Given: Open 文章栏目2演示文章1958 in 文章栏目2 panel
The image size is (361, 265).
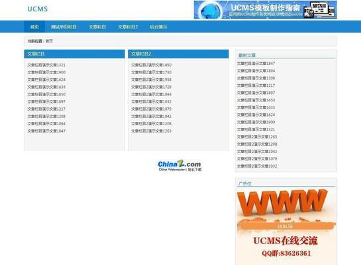Looking at the screenshot, I should [x=151, y=79].
